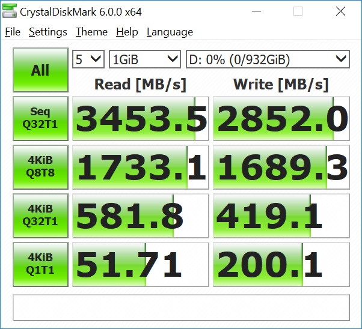Image resolution: width=362 pixels, height=329 pixels.
Task: Close the CrystalDiskMark window
Action: (x=340, y=11)
